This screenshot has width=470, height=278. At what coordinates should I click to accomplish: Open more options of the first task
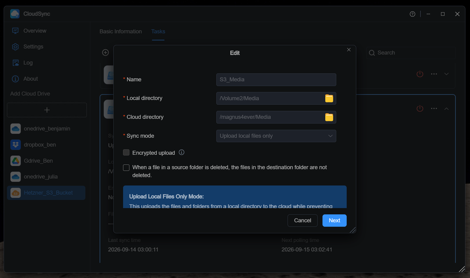point(434,74)
